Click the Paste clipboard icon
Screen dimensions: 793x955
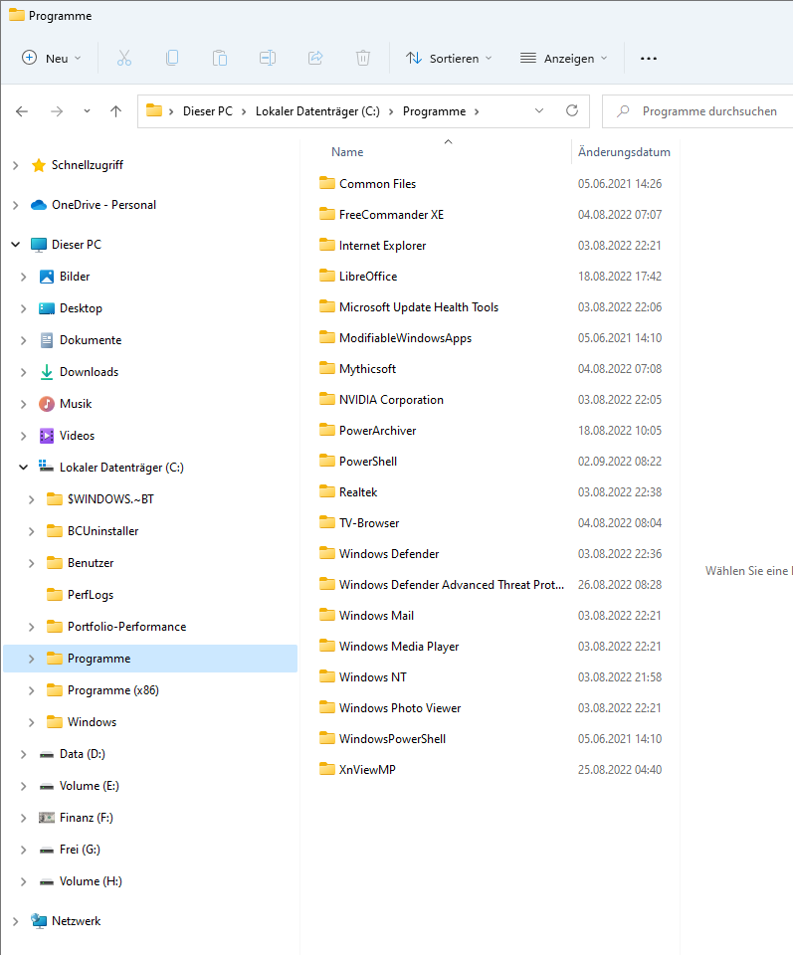pyautogui.click(x=220, y=59)
